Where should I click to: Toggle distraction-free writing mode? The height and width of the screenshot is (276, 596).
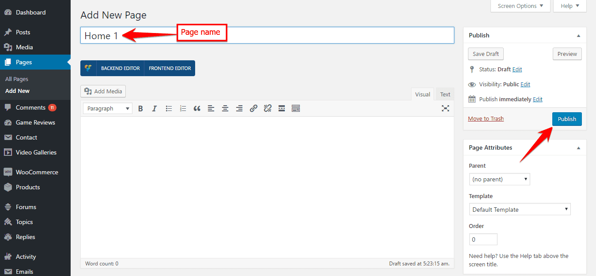point(445,108)
